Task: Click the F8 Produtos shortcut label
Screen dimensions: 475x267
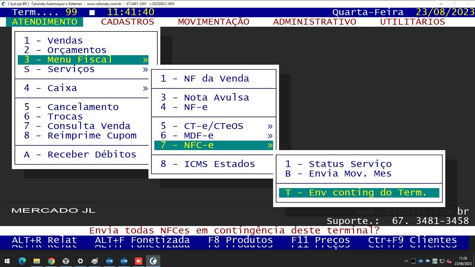Action: pyautogui.click(x=240, y=240)
